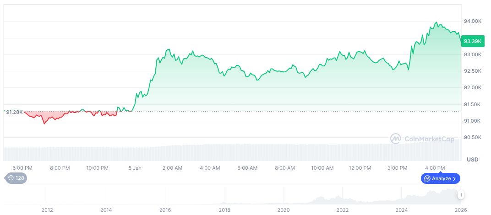
Task: Click the USD currency label
Action: 472,159
